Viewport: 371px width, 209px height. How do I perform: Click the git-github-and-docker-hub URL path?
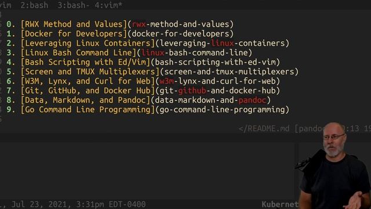pos(218,91)
